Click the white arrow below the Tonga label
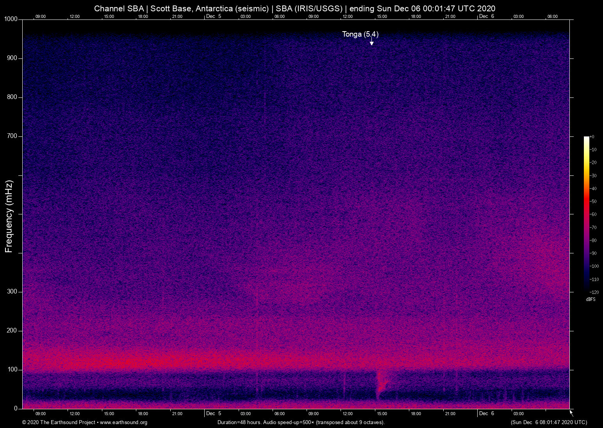This screenshot has width=603, height=428. [x=371, y=42]
